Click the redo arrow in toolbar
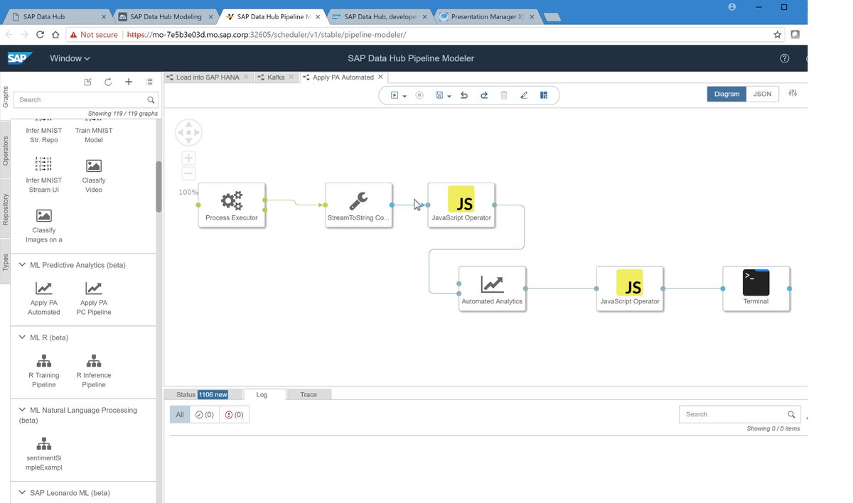The image size is (853, 503). 484,95
